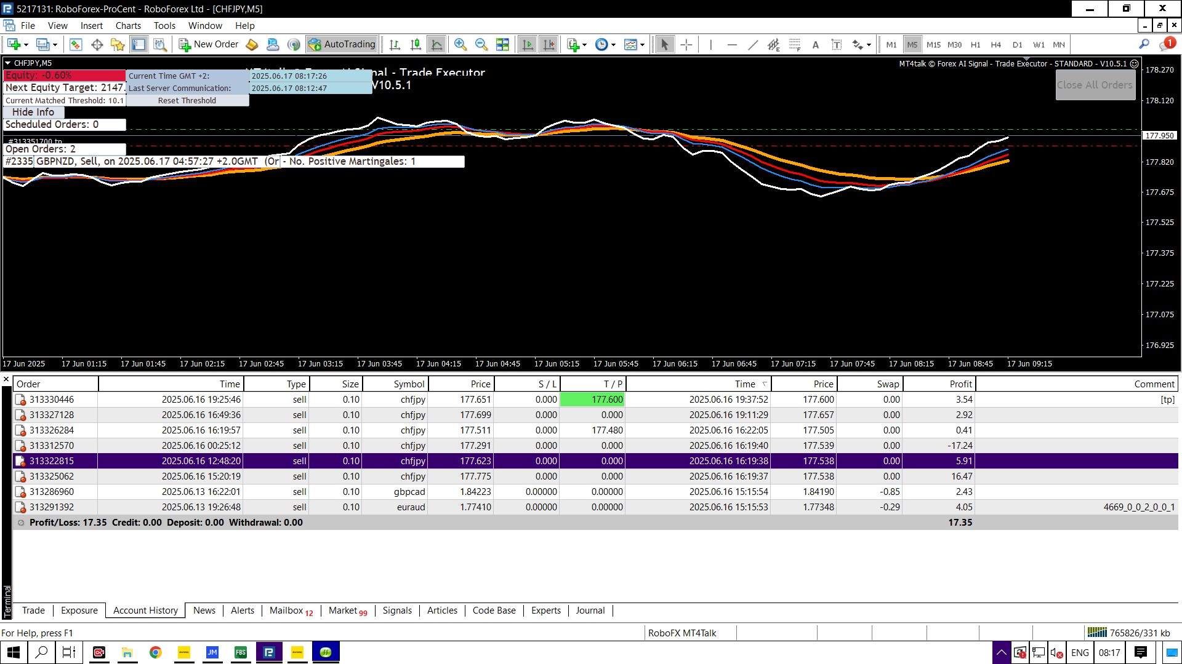Click the Hide Info button
Viewport: 1182px width, 664px height.
(x=33, y=112)
